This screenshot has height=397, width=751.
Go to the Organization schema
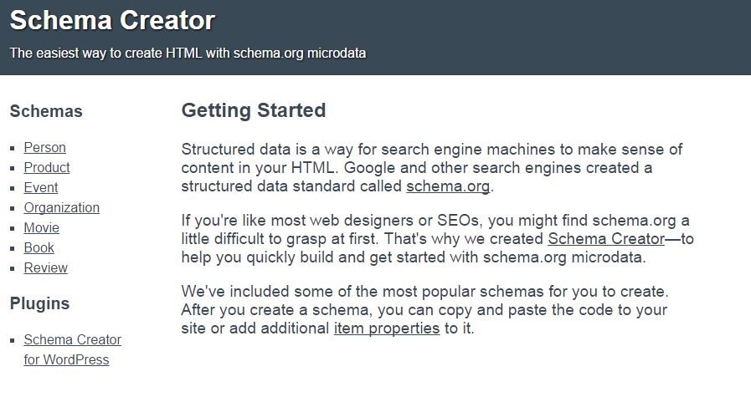pos(61,208)
